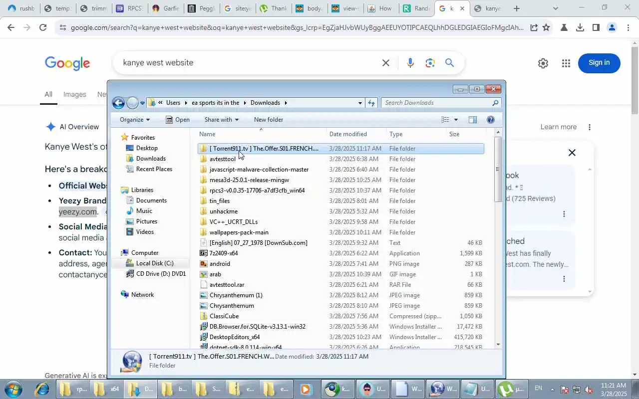
Task: Open Recent Places in Favorites
Action: (x=154, y=169)
